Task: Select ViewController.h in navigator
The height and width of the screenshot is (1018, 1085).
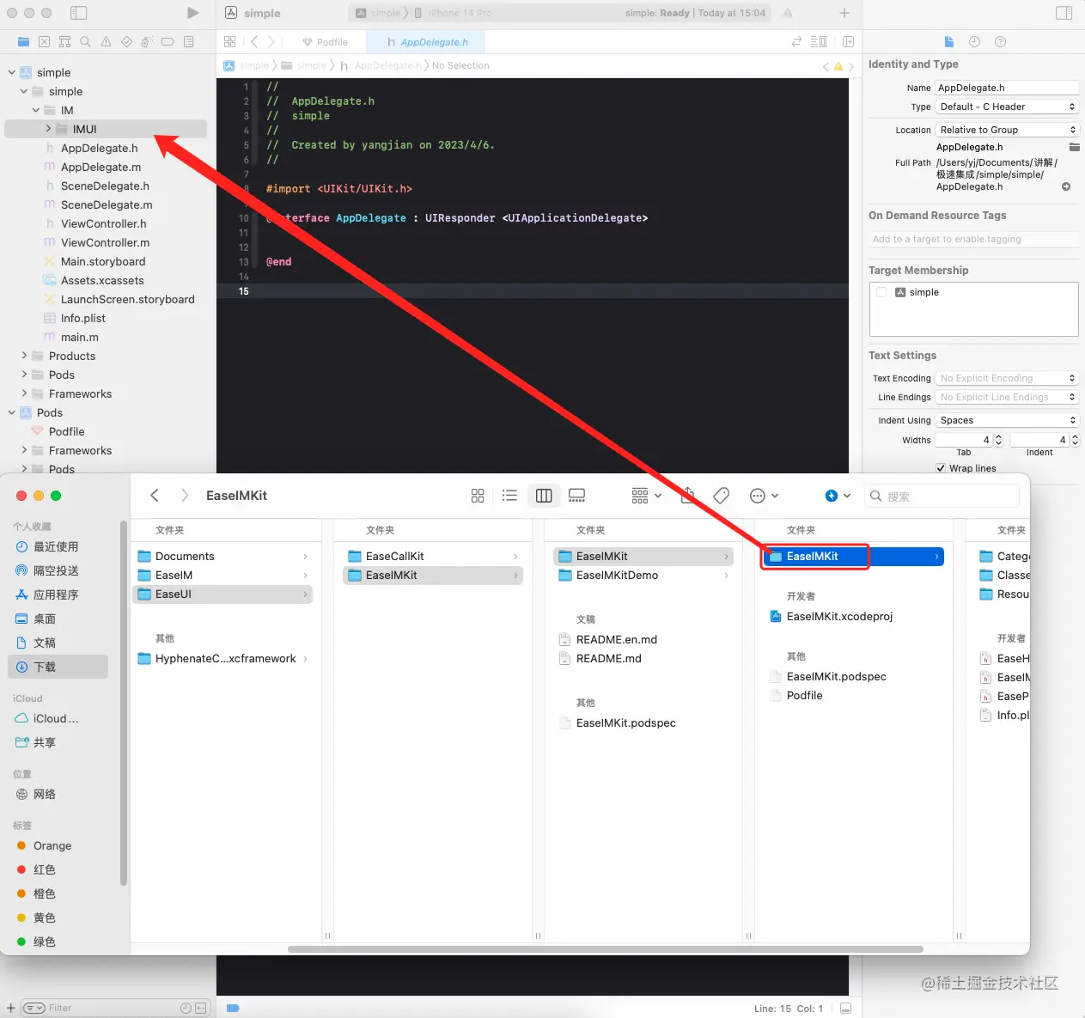Action: pyautogui.click(x=103, y=223)
